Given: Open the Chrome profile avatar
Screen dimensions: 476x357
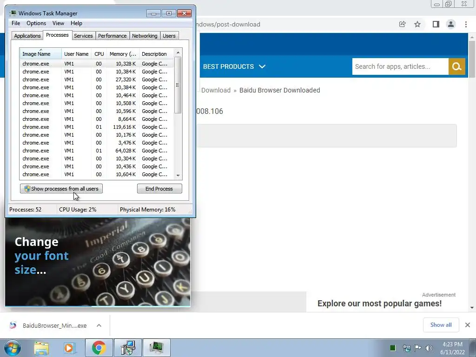Looking at the screenshot, I should tap(451, 24).
